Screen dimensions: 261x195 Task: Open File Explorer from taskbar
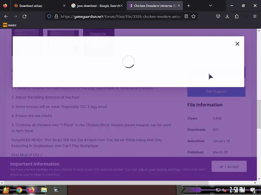tap(44, 190)
